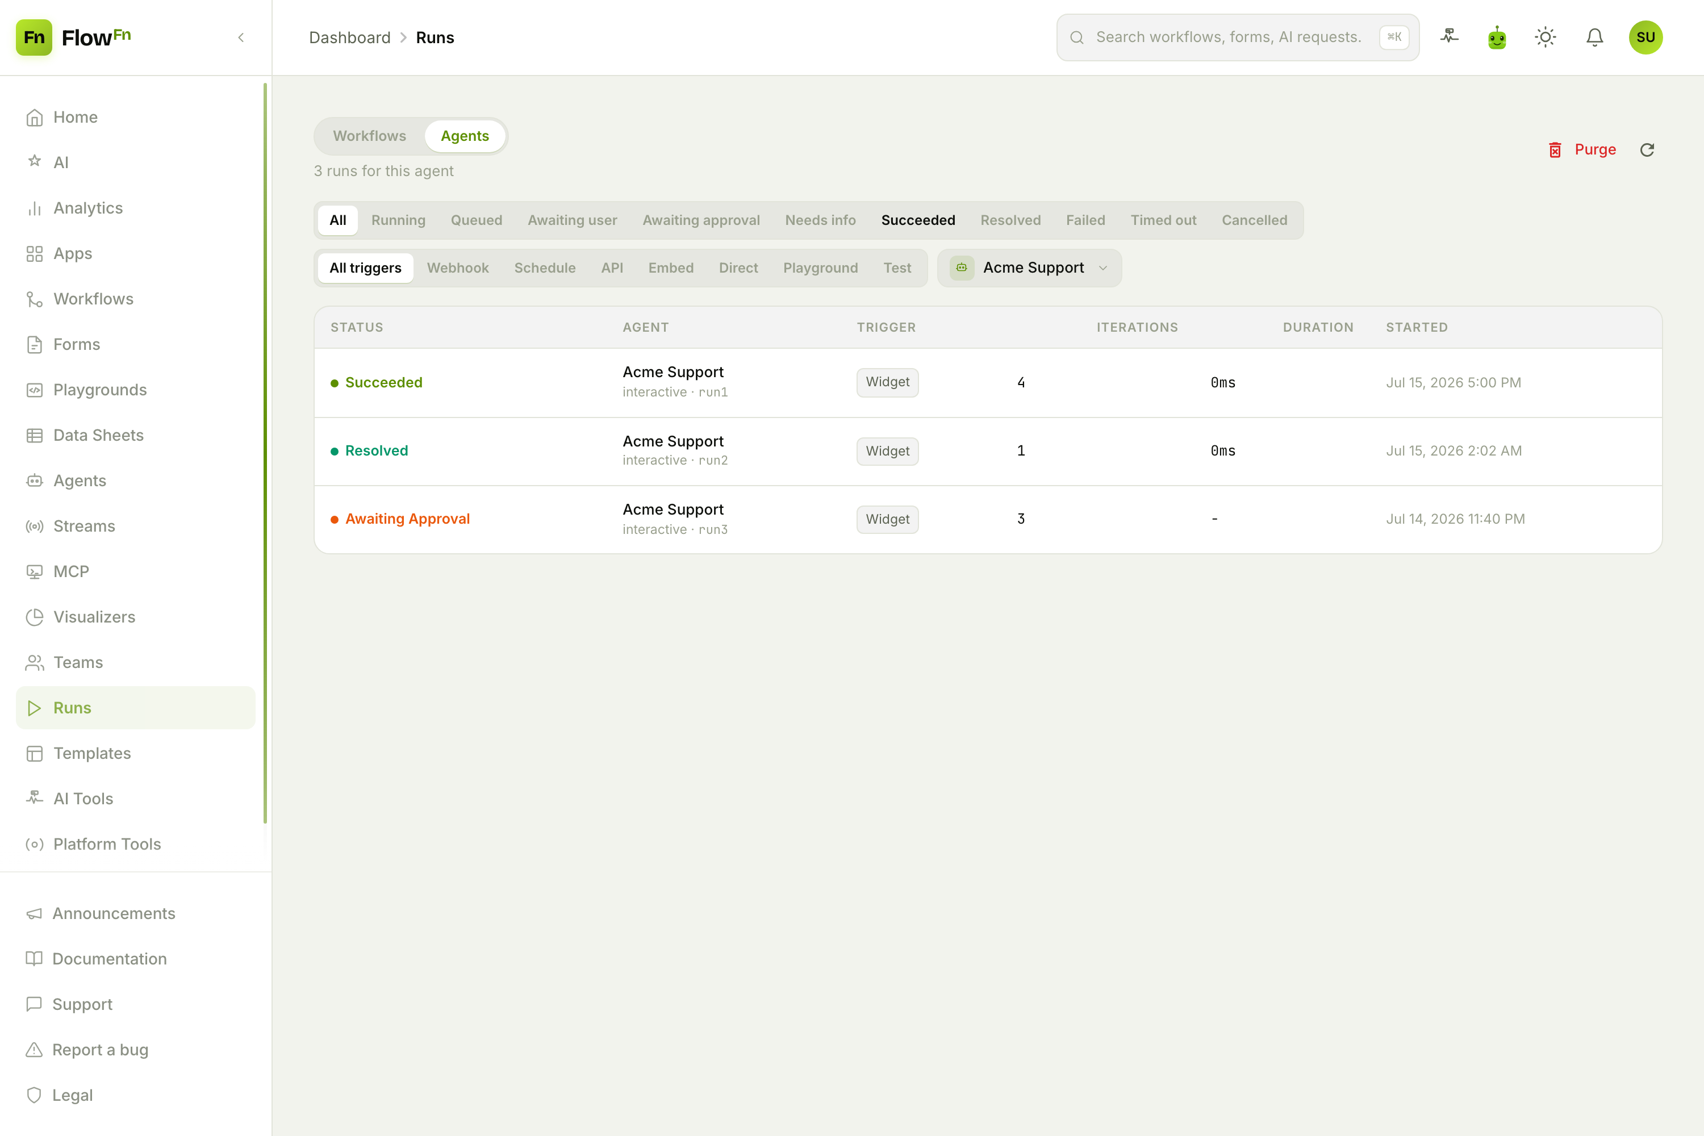The width and height of the screenshot is (1704, 1136).
Task: Open the green robot assistant icon
Action: (1497, 37)
